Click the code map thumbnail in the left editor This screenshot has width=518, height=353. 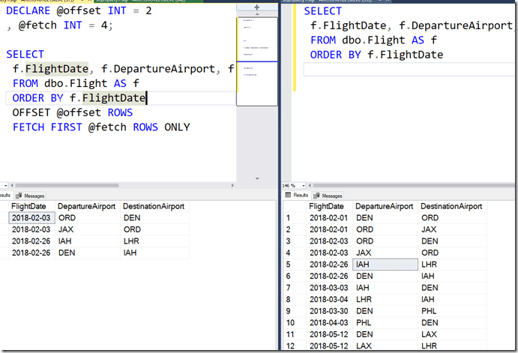(257, 61)
